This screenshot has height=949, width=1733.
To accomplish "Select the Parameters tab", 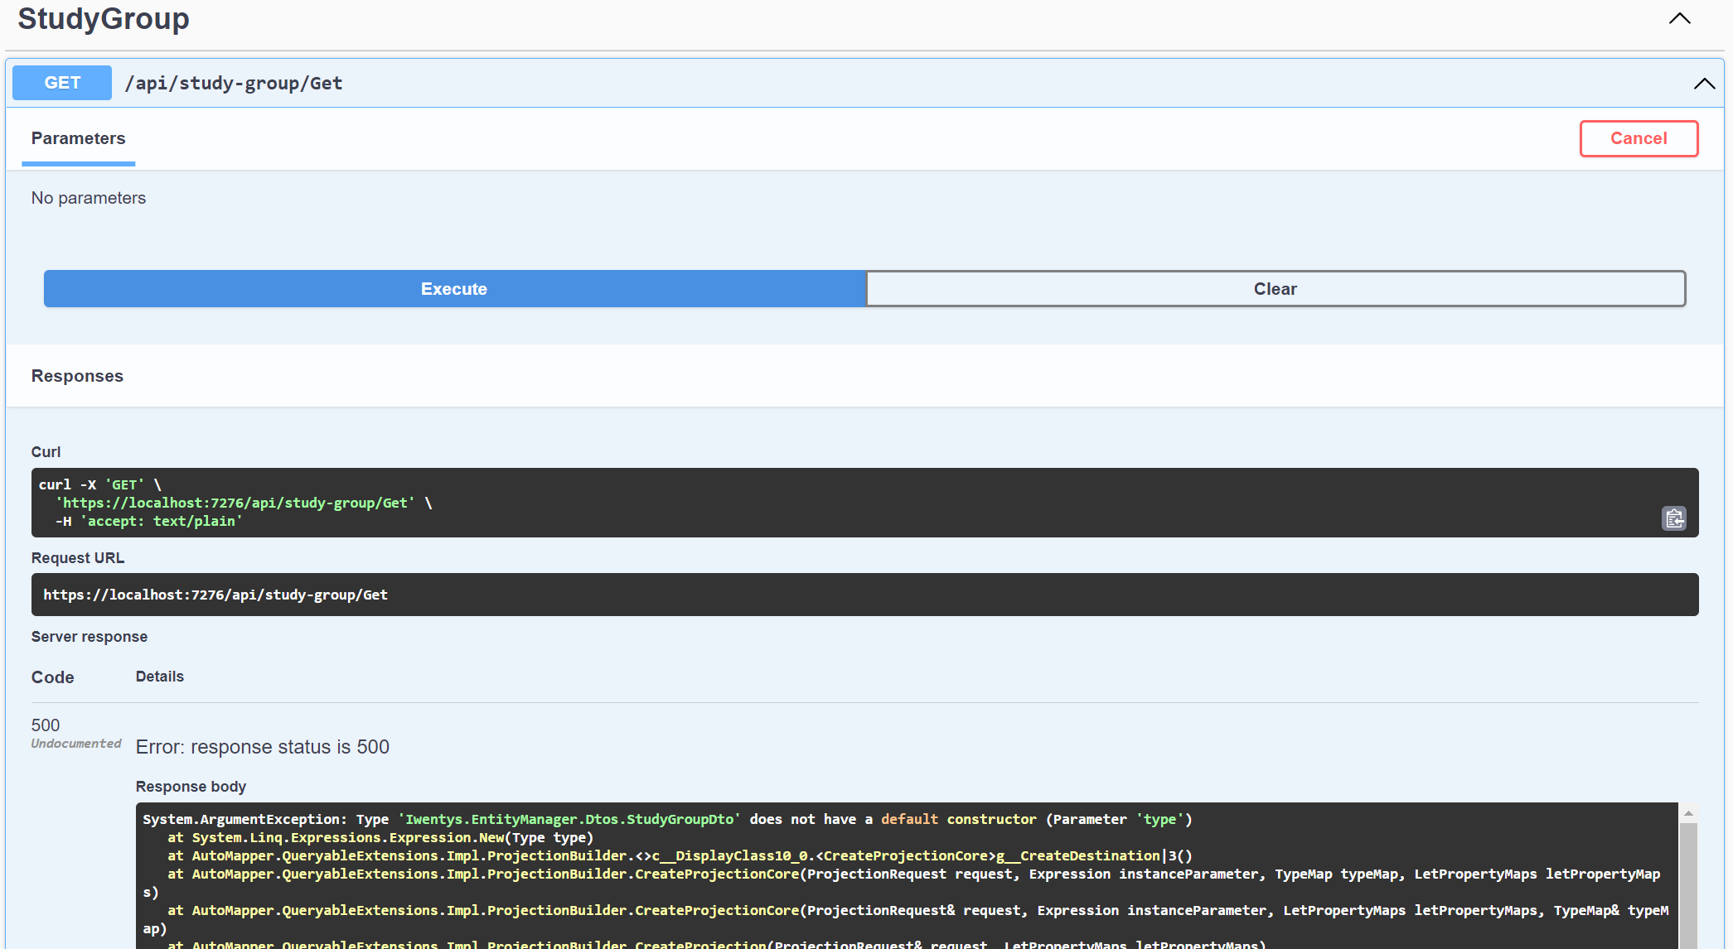I will coord(78,138).
